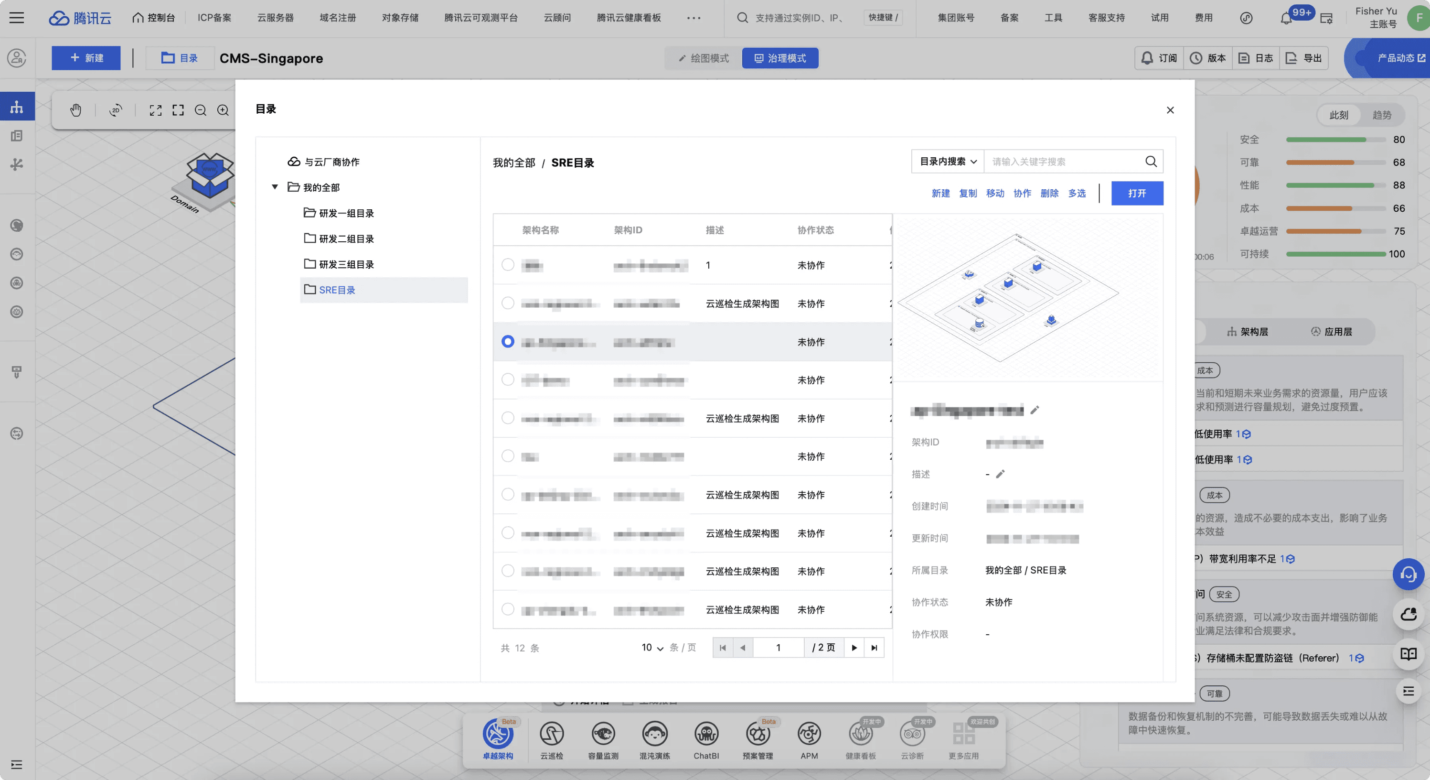
Task: Click the 2D/3D view rotate icon
Action: [116, 110]
